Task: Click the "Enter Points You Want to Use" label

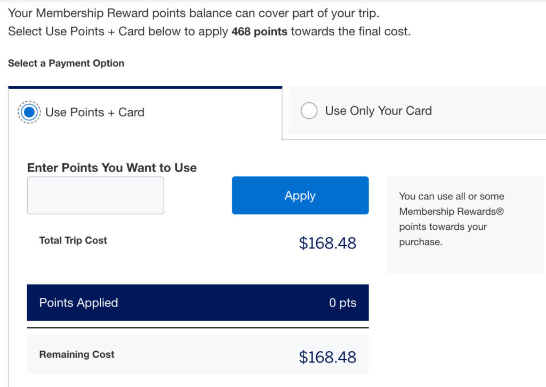Action: tap(112, 167)
